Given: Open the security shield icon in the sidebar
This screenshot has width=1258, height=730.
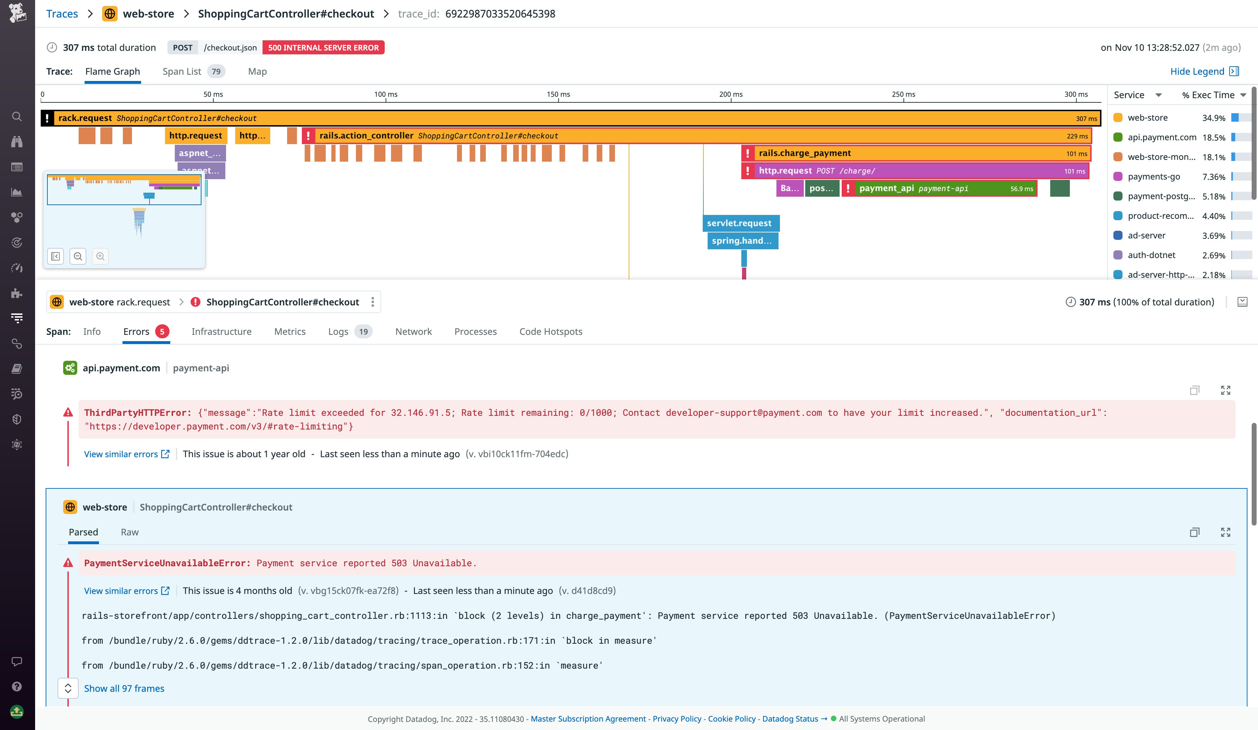Looking at the screenshot, I should pos(17,419).
